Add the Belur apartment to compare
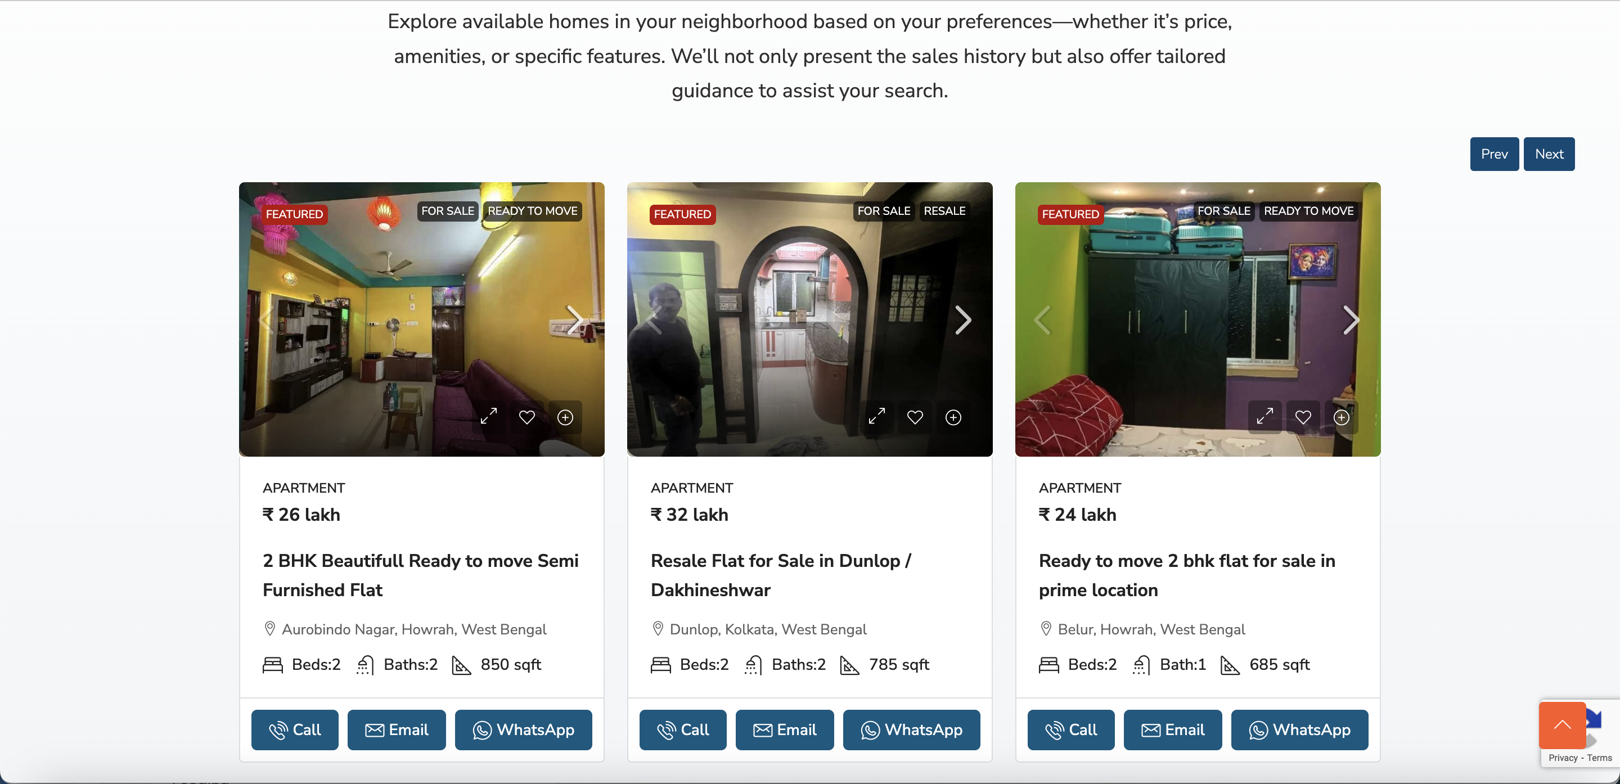1620x784 pixels. [x=1342, y=417]
